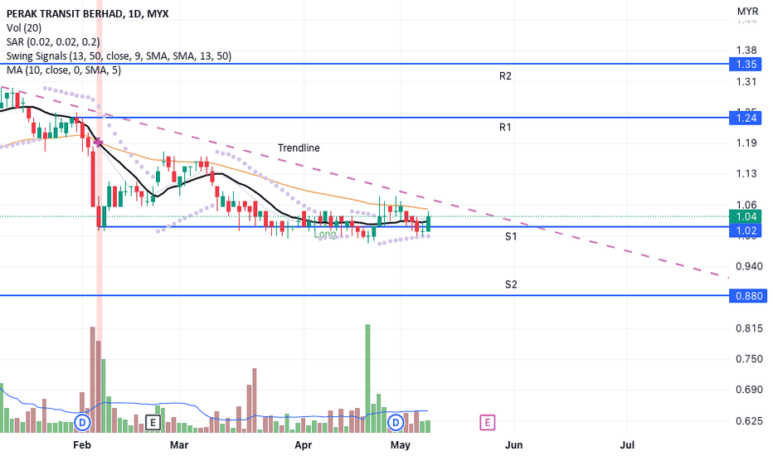773x456 pixels.
Task: Select the MA (10, close, 0, SMA, 5) legend
Action: [63, 70]
